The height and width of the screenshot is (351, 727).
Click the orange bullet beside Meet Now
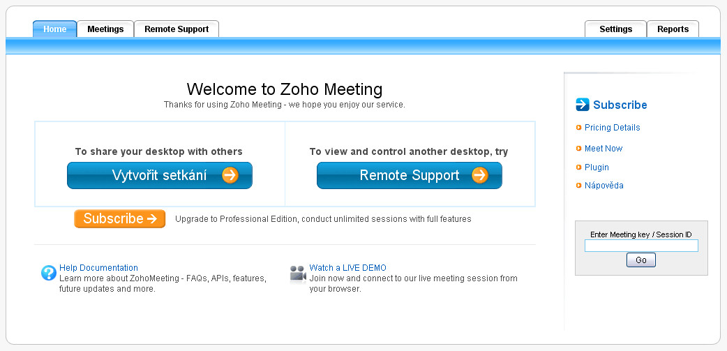(x=578, y=149)
